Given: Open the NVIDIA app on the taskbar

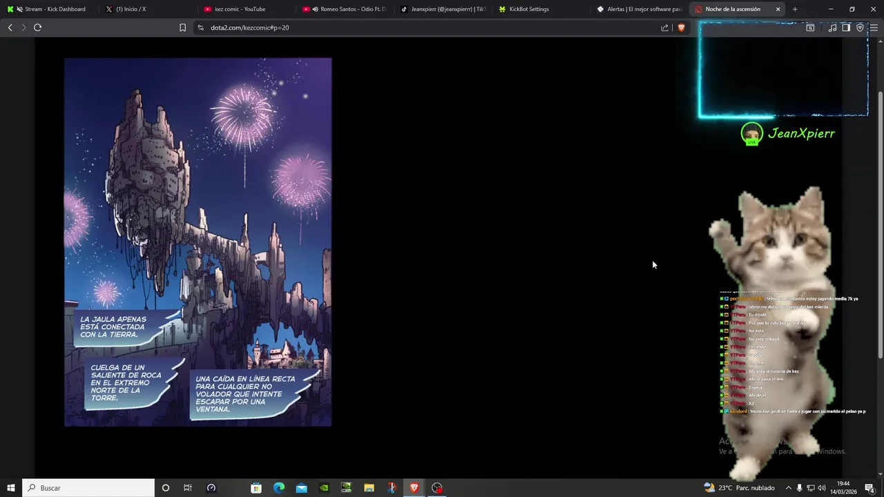Looking at the screenshot, I should tap(324, 487).
